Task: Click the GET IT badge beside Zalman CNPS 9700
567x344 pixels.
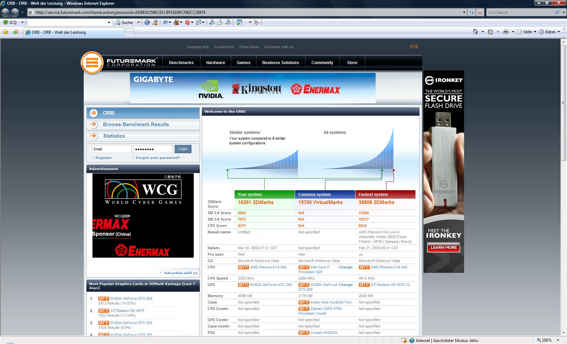Action: coord(304,309)
